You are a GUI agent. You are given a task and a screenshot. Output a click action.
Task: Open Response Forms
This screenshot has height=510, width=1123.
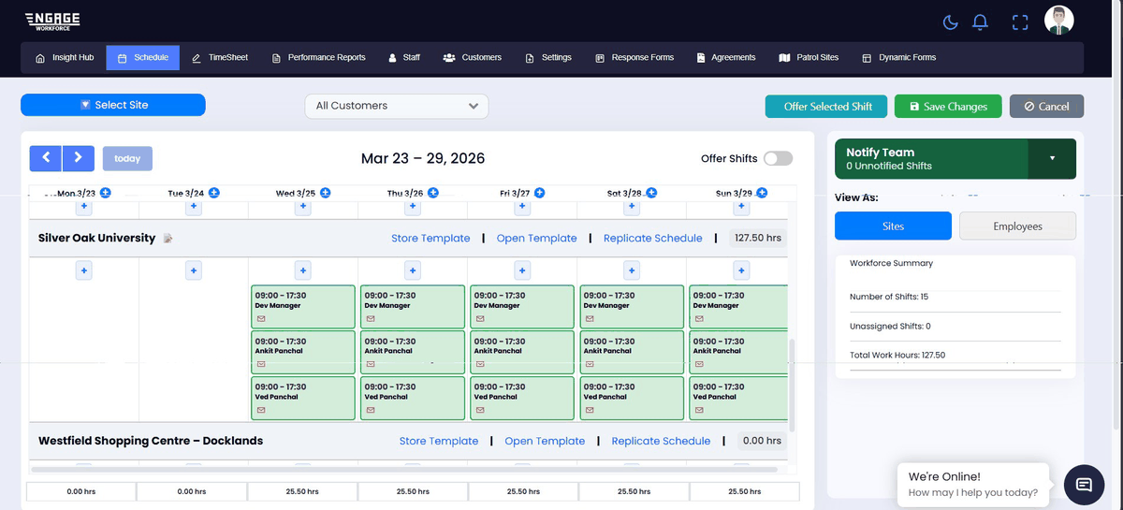point(634,58)
